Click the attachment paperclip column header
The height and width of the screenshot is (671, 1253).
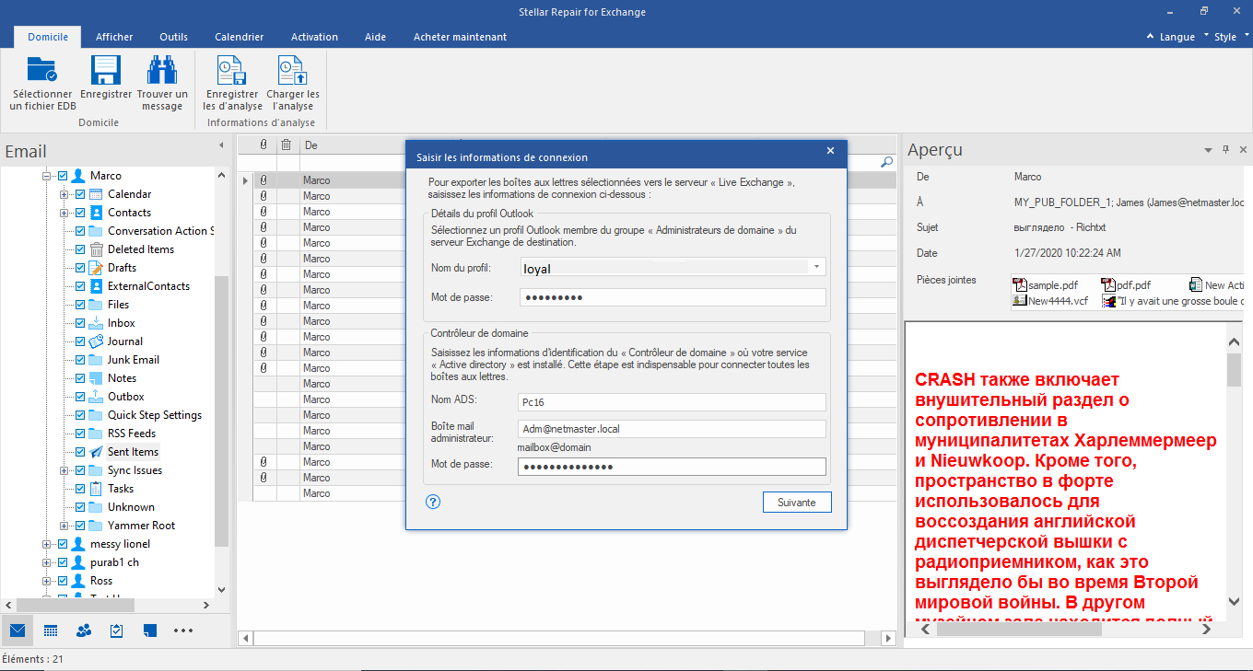(x=263, y=145)
